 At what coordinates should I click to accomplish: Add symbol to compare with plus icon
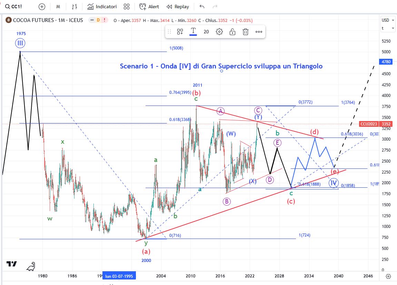(x=42, y=7)
